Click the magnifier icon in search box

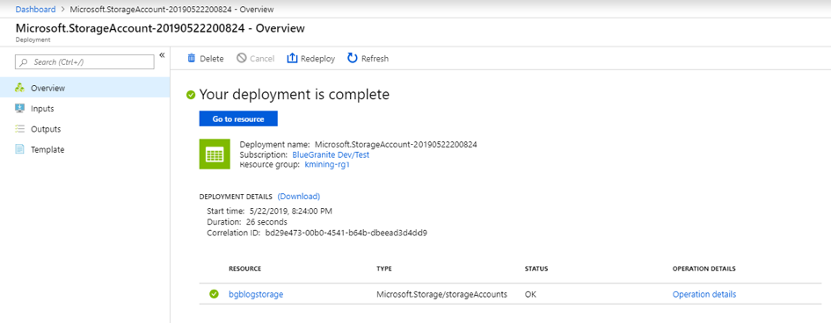24,62
